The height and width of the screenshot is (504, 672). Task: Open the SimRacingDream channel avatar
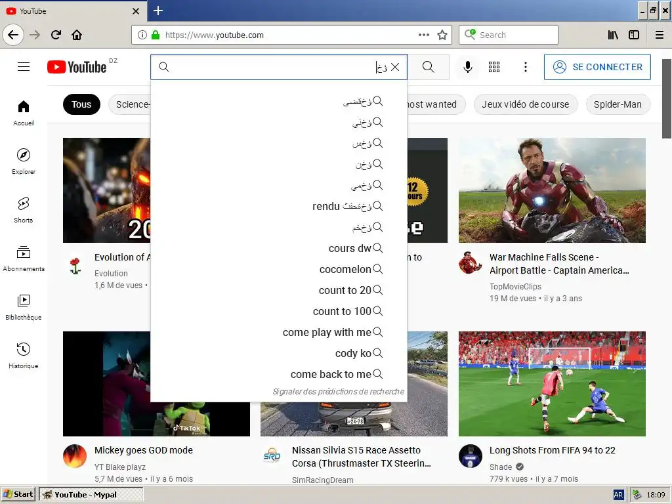tap(272, 456)
